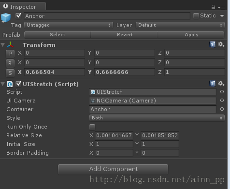Image resolution: width=230 pixels, height=189 pixels.
Task: Enable the Run Only Once checkbox
Action: pyautogui.click(x=92, y=127)
